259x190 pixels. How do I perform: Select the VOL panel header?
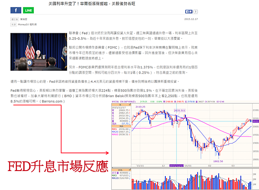[x=121, y=170]
